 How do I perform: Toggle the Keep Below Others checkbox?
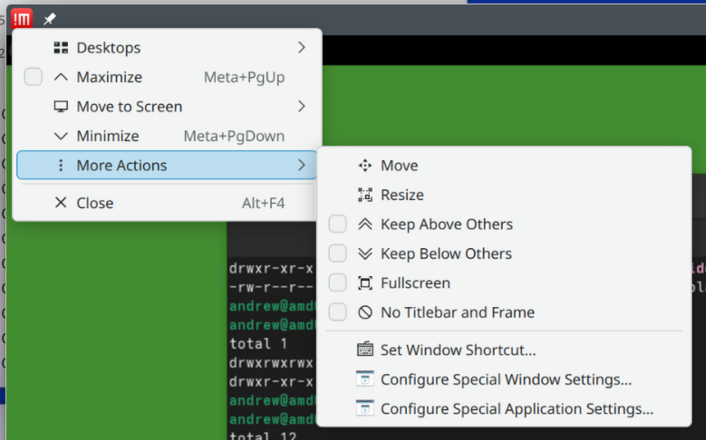(337, 253)
